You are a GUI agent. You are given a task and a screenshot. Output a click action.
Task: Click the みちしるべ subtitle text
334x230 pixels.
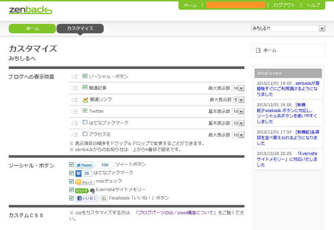point(22,58)
